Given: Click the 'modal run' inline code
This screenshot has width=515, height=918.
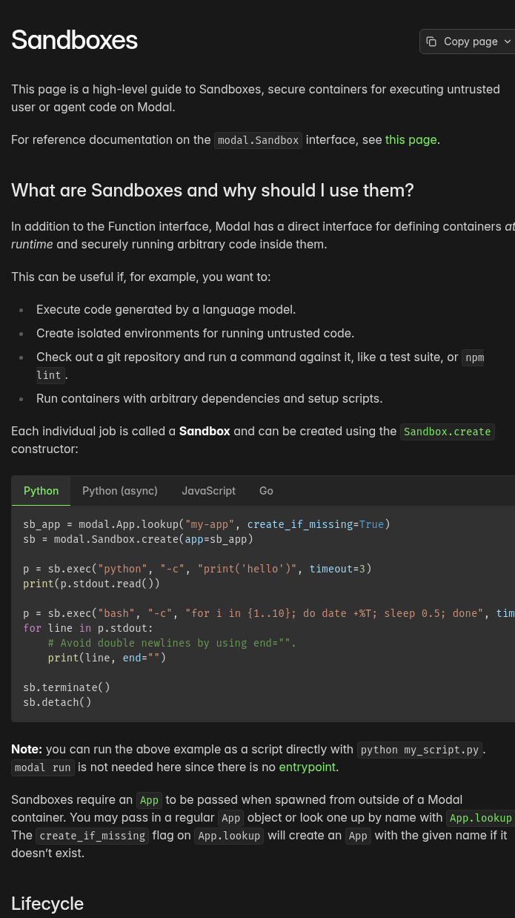Looking at the screenshot, I should coord(43,767).
